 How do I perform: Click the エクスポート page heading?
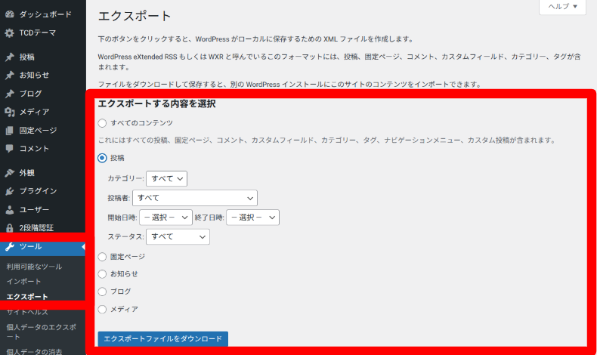[x=135, y=17]
